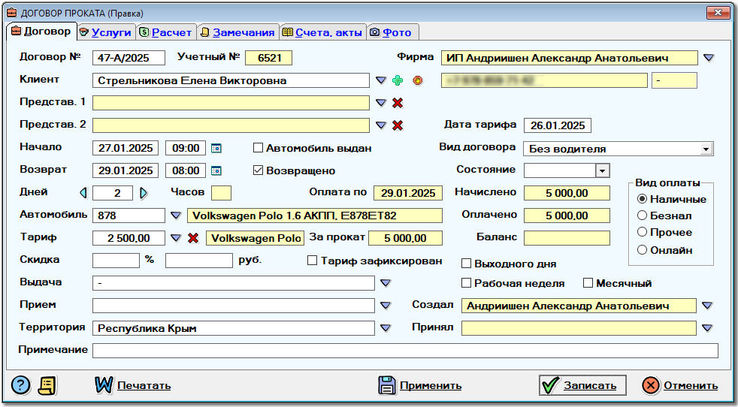This screenshot has height=407, width=738.
Task: Click the Word print icon
Action: click(x=104, y=385)
